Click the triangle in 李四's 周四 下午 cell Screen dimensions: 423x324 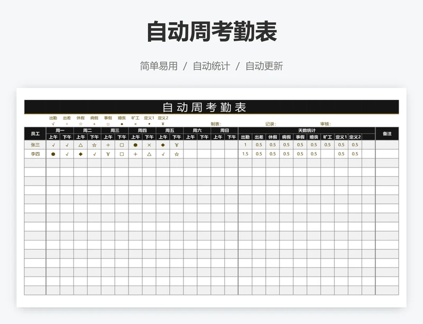149,154
